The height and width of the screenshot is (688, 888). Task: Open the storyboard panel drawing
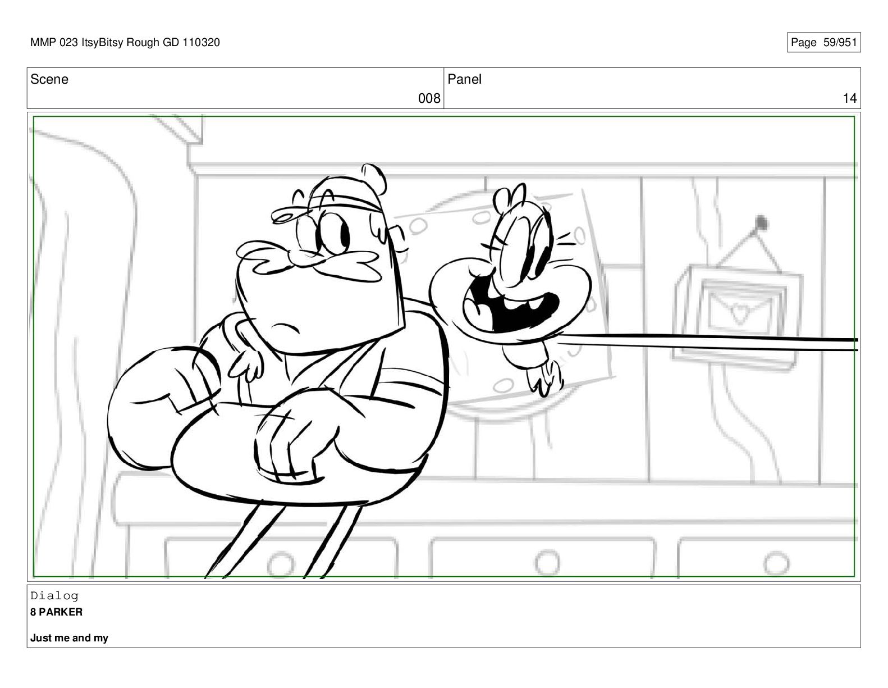pyautogui.click(x=444, y=347)
